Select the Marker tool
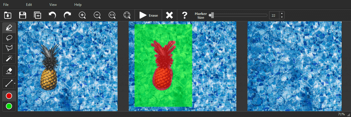Image resolution: width=351 pixels, height=117 pixels. (x=9, y=28)
